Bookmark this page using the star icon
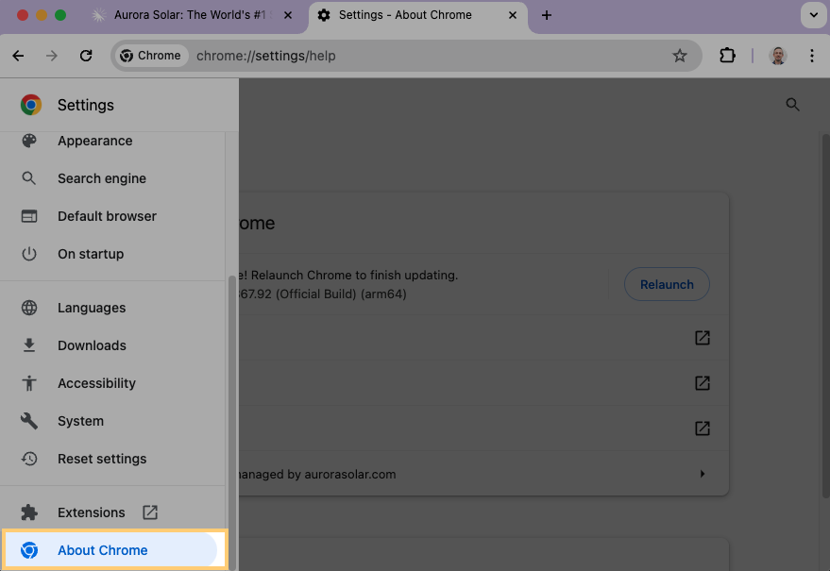The image size is (830, 571). click(x=680, y=56)
